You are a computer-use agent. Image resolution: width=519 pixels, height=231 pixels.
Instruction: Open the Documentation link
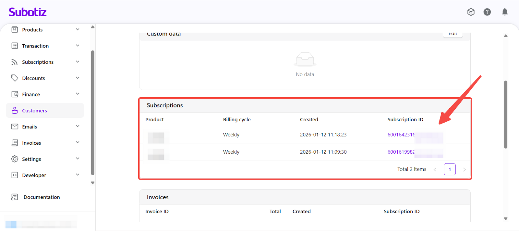click(42, 197)
